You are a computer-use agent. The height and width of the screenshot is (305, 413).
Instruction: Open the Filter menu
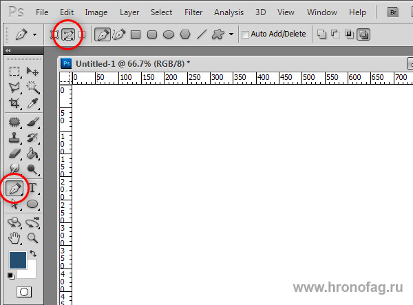193,12
